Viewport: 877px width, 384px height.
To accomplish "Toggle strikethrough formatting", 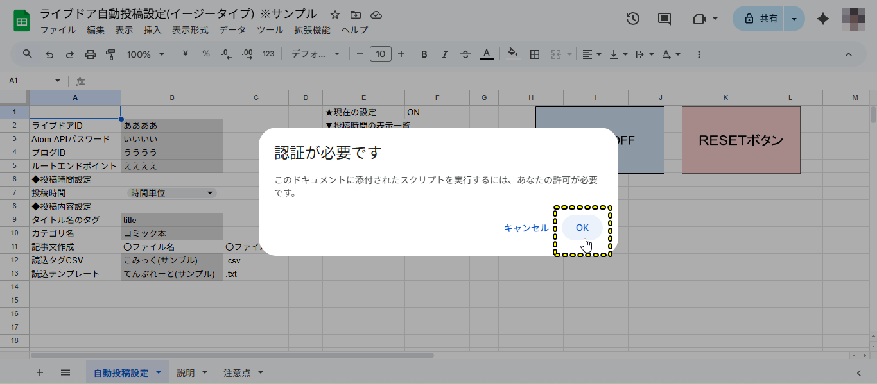I will [x=465, y=54].
